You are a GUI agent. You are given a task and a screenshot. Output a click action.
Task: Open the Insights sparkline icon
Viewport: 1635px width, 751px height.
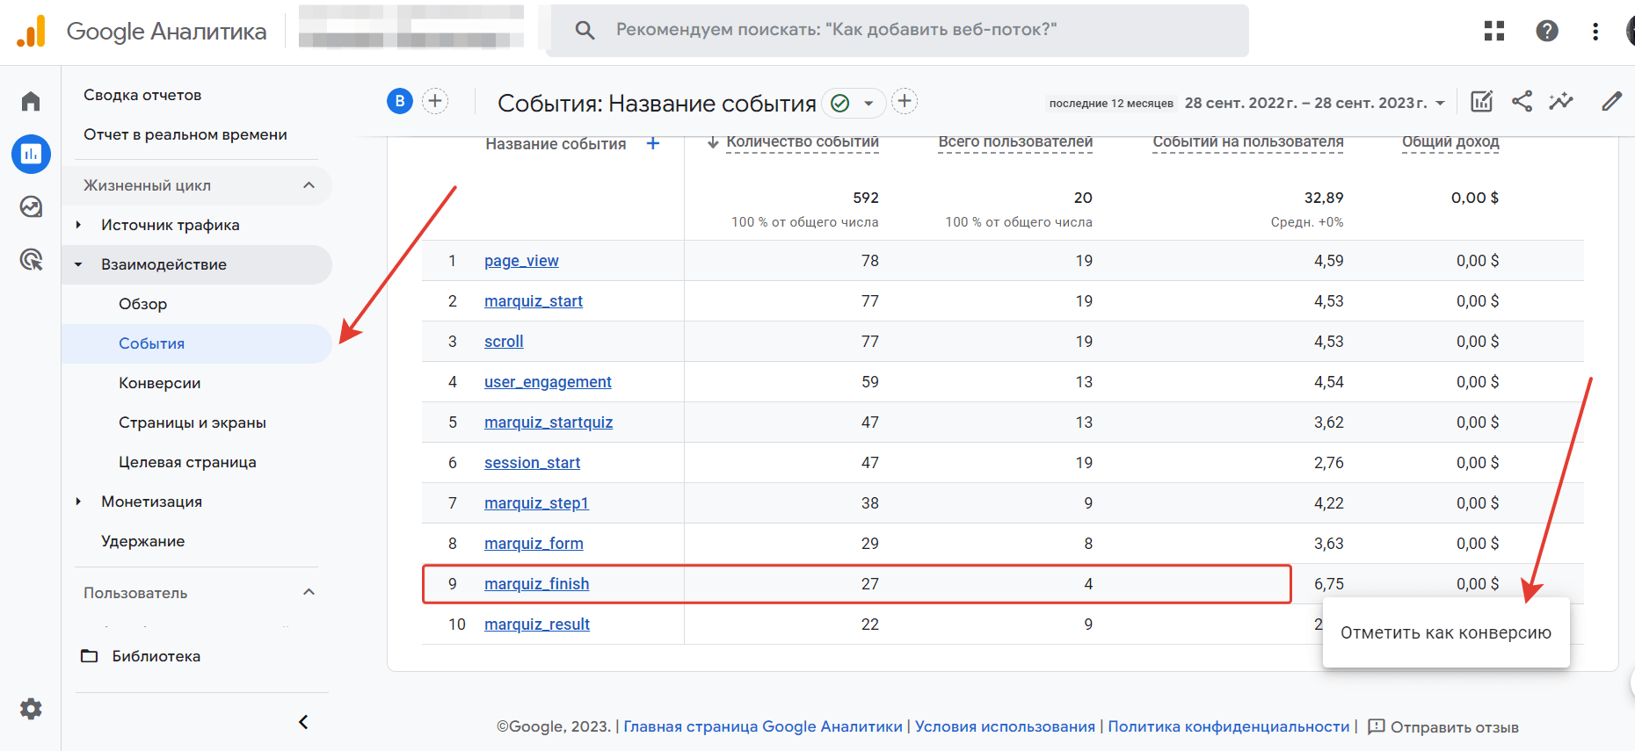1561,101
